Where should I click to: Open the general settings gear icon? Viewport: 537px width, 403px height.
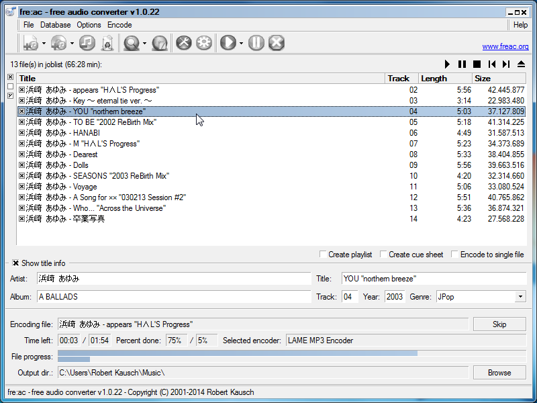[x=205, y=42]
